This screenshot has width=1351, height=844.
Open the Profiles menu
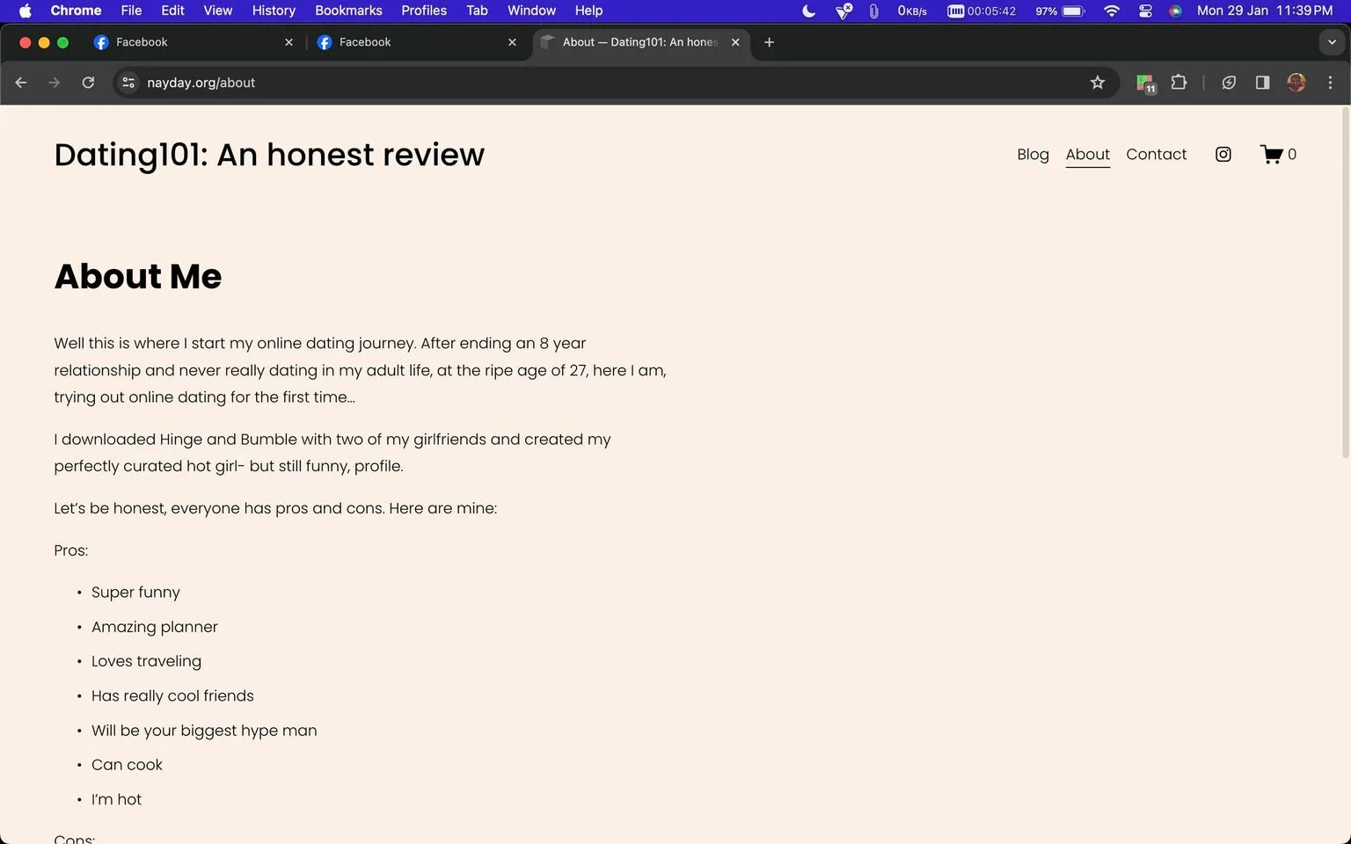click(424, 11)
